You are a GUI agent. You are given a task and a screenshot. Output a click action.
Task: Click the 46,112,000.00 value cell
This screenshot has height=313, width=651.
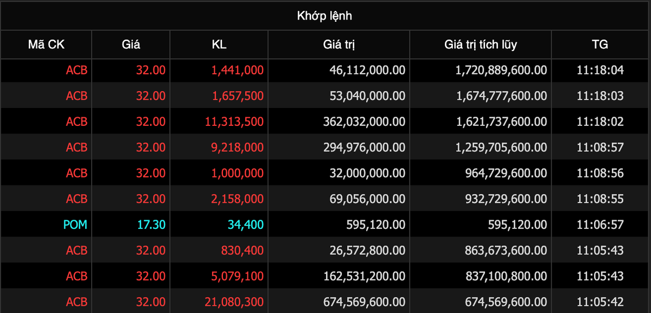367,70
